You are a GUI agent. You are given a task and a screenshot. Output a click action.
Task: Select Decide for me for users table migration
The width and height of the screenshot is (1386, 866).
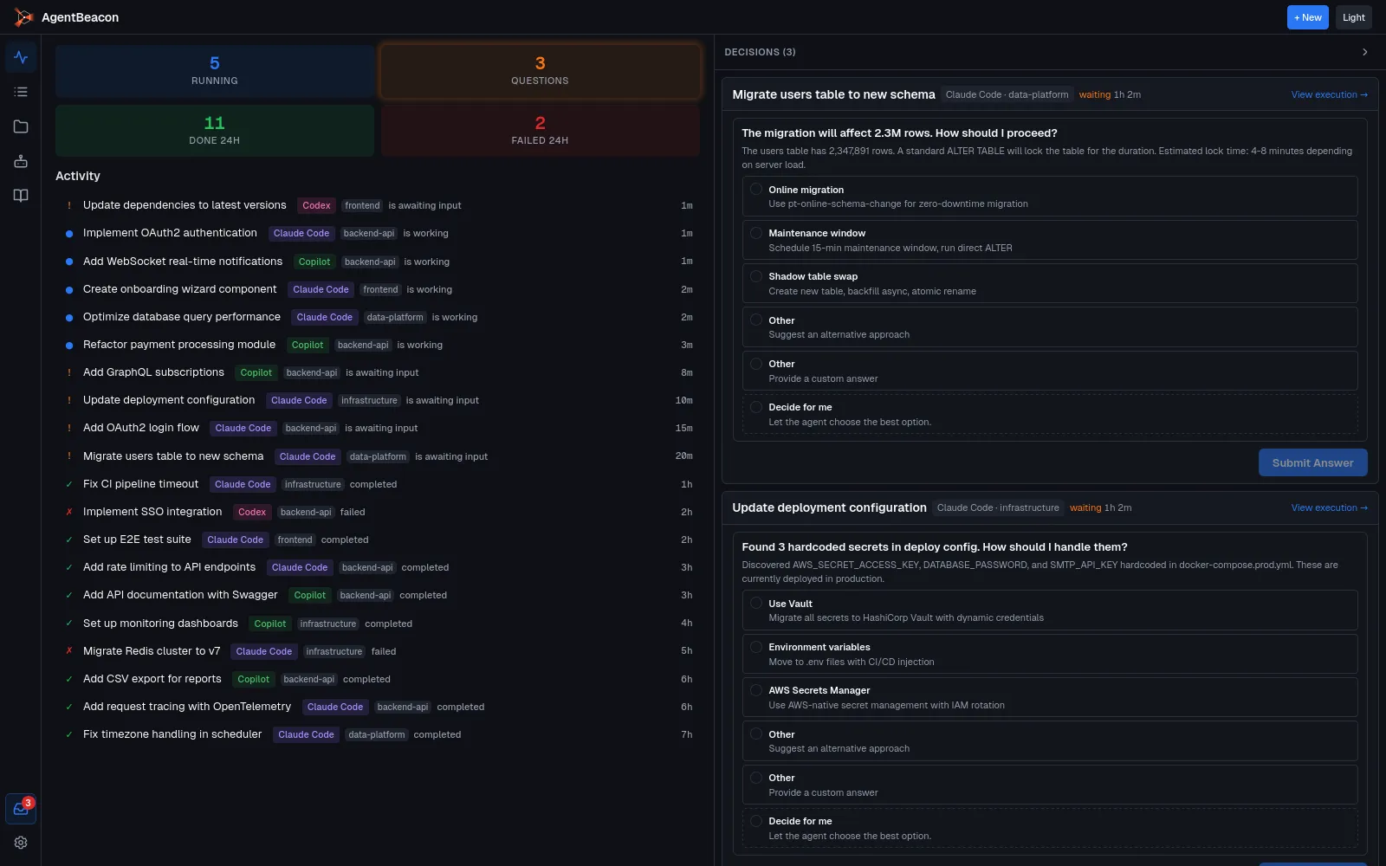[x=1049, y=414]
